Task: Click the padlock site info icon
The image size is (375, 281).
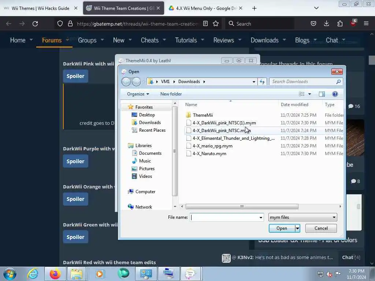Action: [x=70, y=23]
